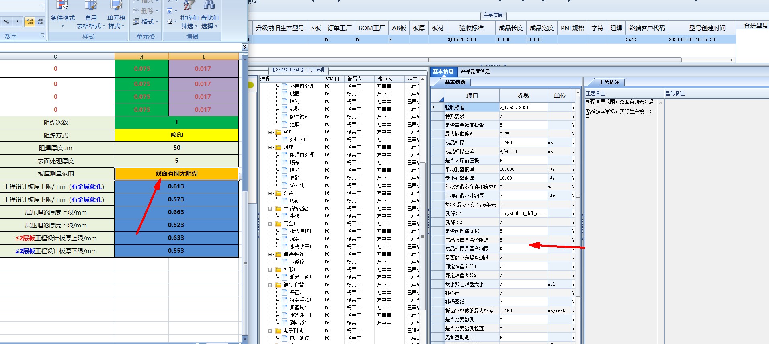The height and width of the screenshot is (344, 769).
Task: Click the process tree scroll-up arrow
Action: click(423, 79)
